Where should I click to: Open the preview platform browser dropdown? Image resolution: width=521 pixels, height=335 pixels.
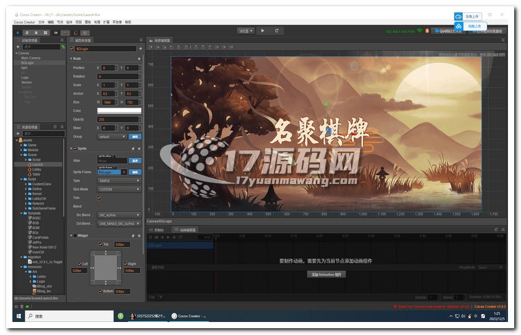pyautogui.click(x=245, y=31)
